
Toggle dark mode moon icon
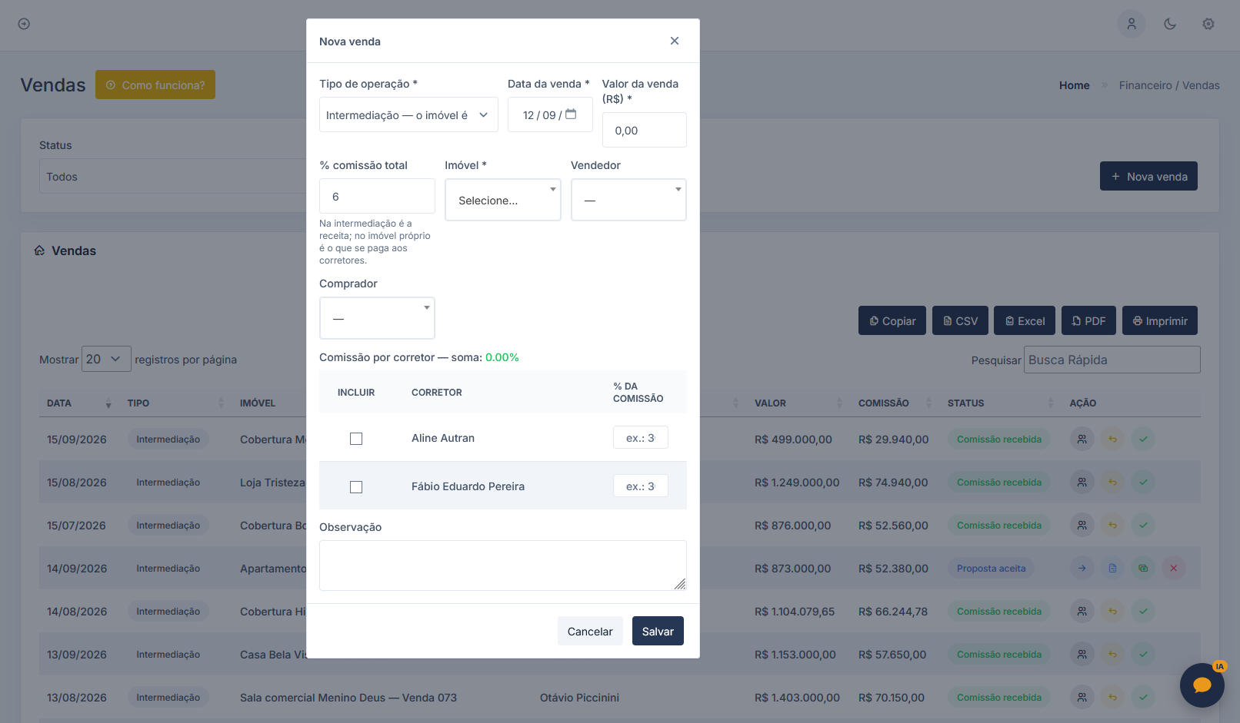pyautogui.click(x=1170, y=24)
